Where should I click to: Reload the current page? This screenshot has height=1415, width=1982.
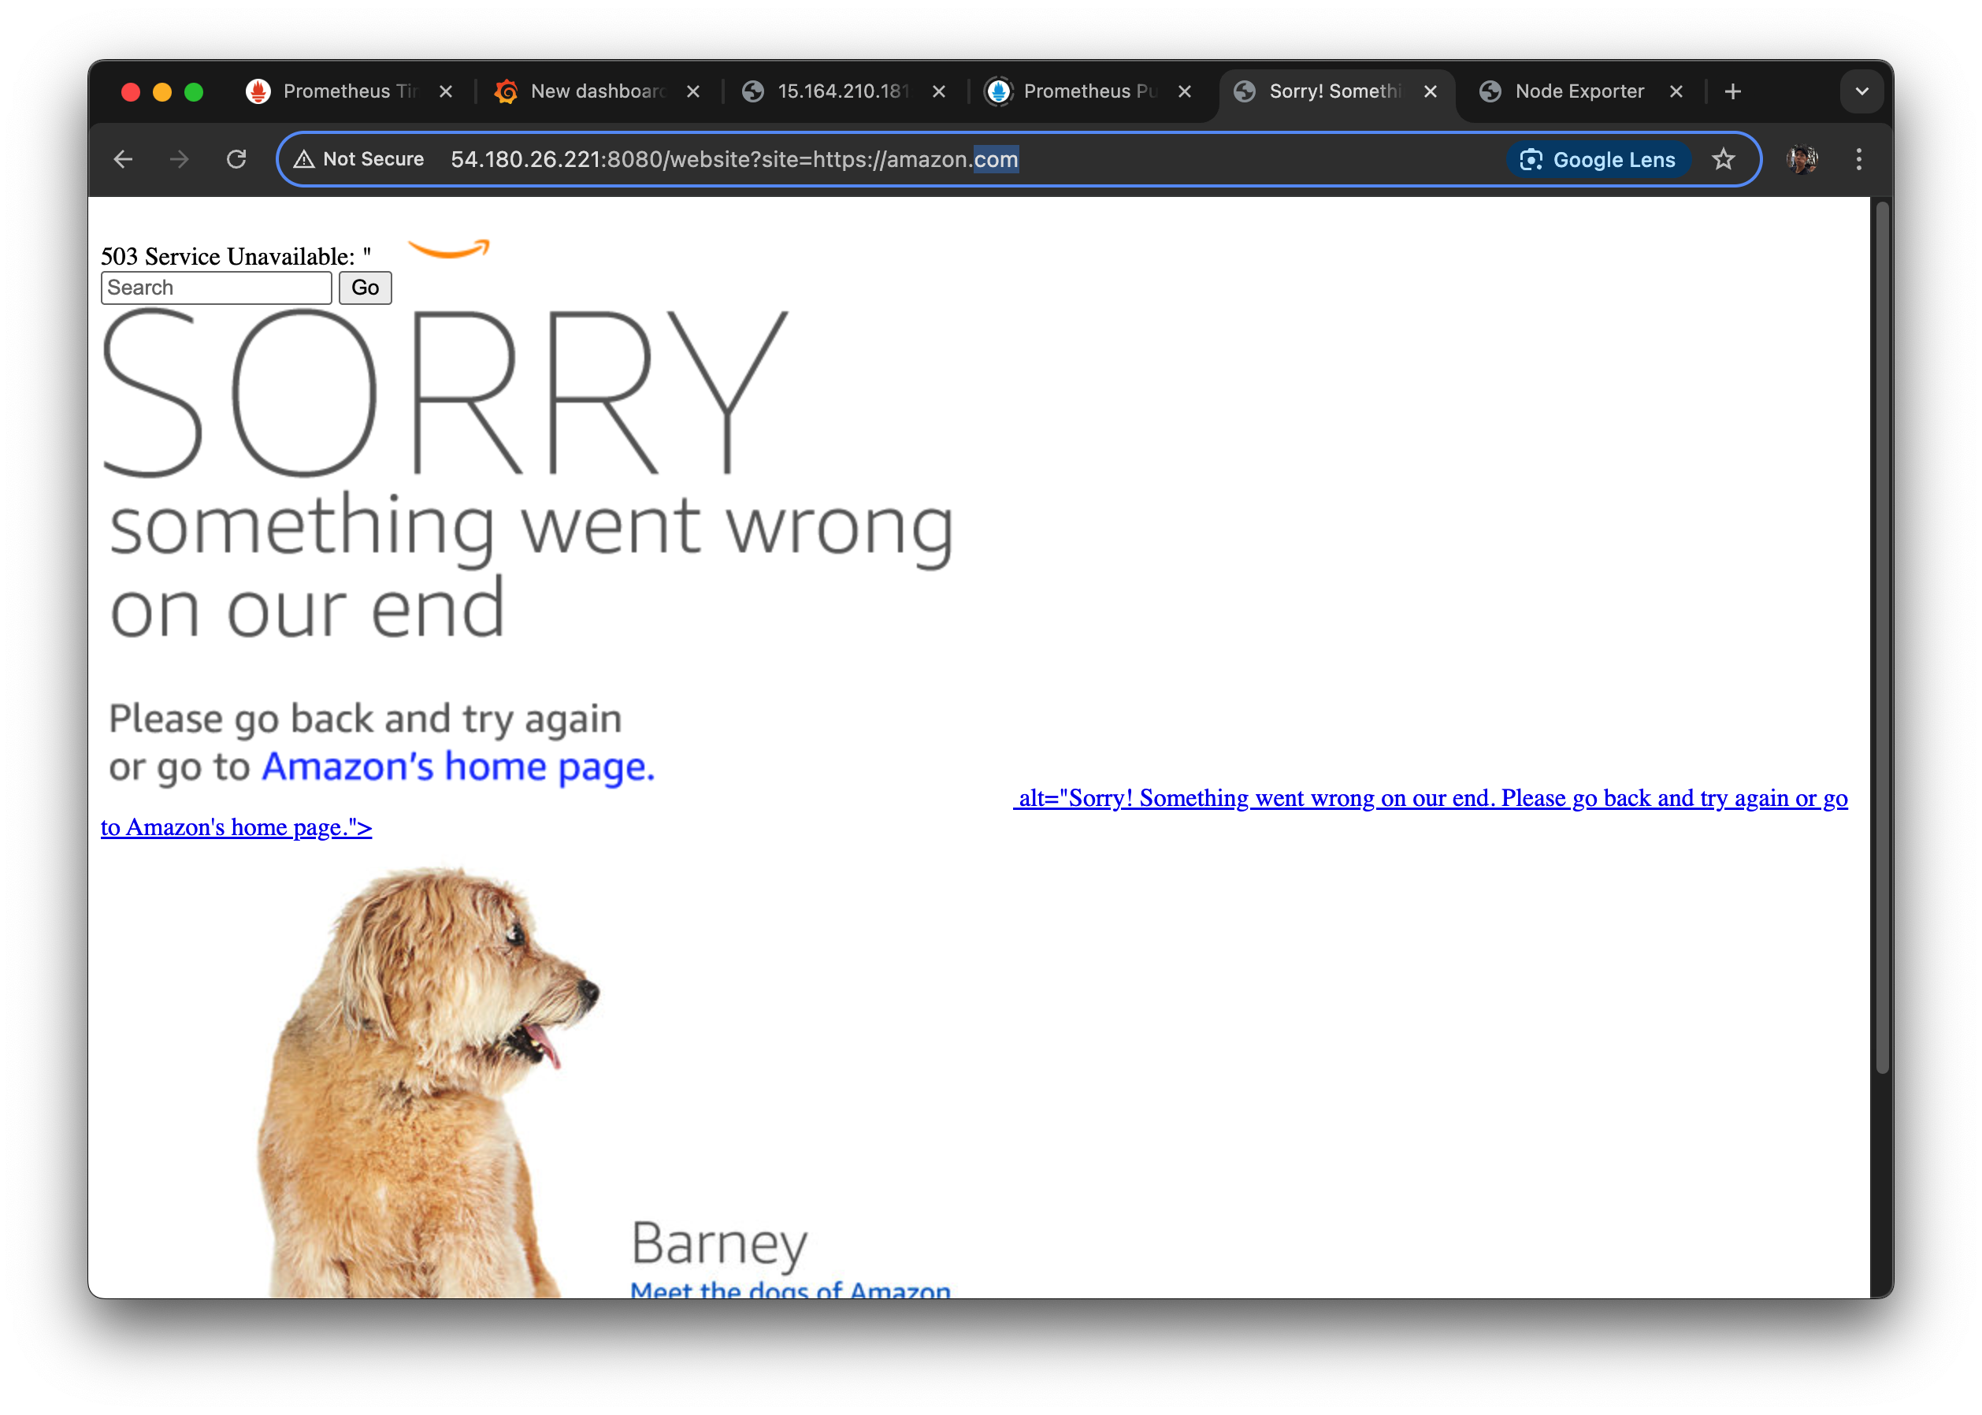click(236, 159)
